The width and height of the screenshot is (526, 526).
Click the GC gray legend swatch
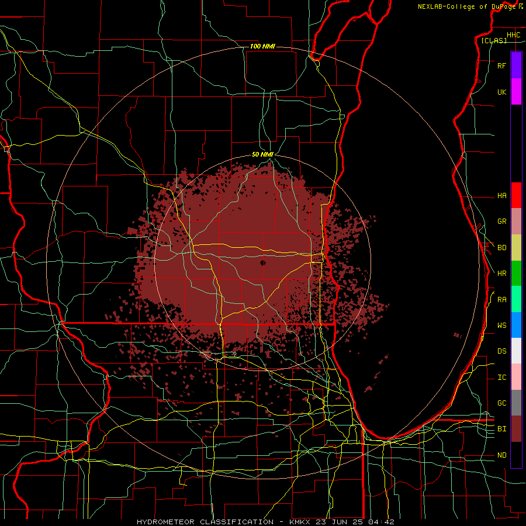point(516,403)
